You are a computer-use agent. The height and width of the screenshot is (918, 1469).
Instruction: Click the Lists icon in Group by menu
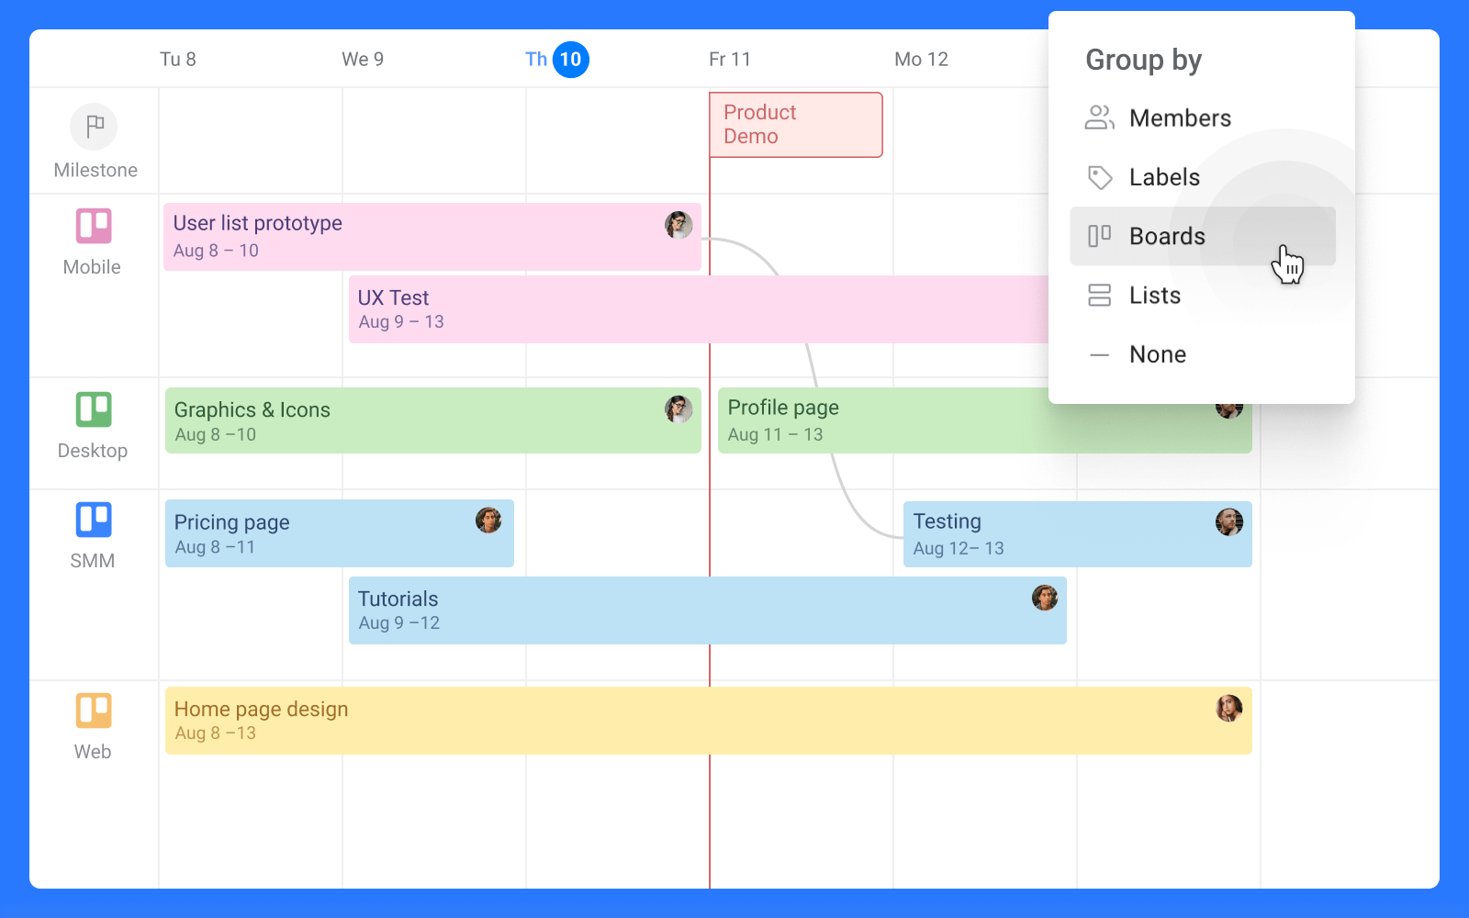click(1099, 295)
